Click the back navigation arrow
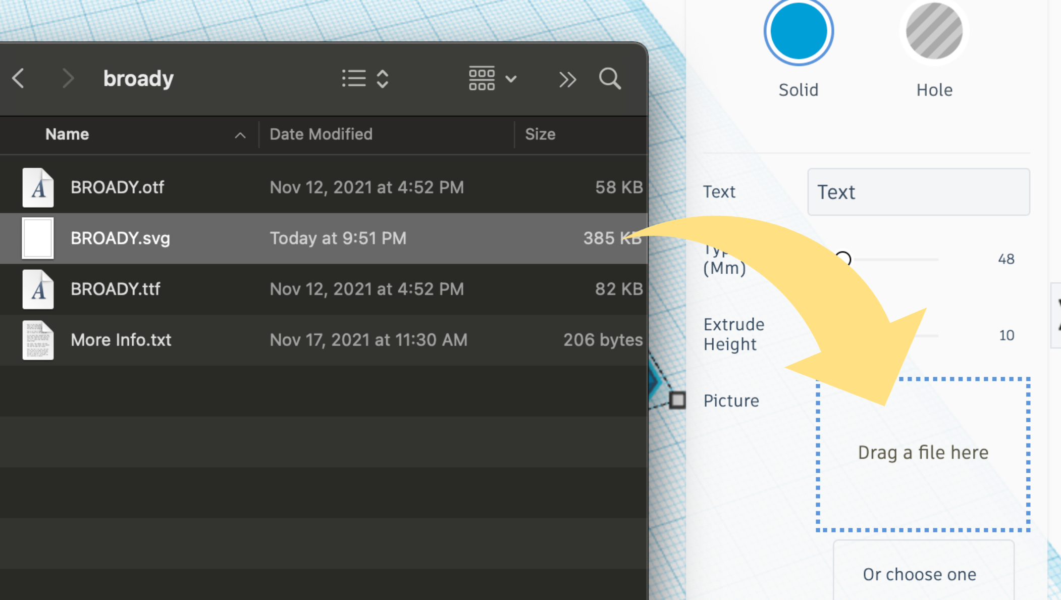The height and width of the screenshot is (600, 1061). tap(18, 78)
